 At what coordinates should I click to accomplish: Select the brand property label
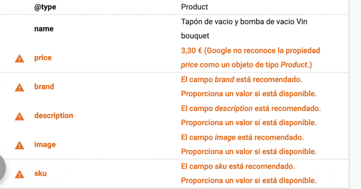tap(44, 86)
